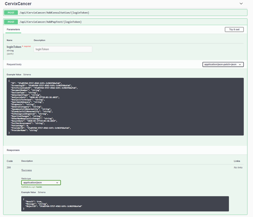Select Example Value under Request body

point(14,74)
